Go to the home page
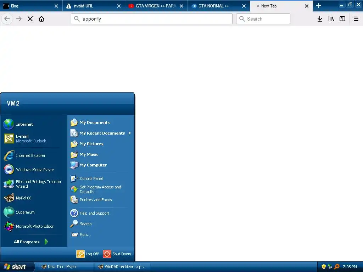363x272 pixels. tap(41, 19)
